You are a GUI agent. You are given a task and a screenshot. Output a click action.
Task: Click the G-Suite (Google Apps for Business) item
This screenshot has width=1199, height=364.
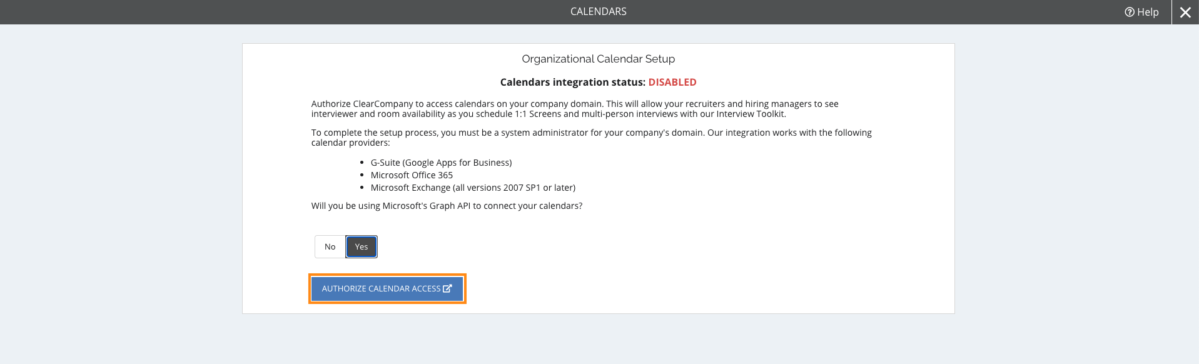[441, 163]
